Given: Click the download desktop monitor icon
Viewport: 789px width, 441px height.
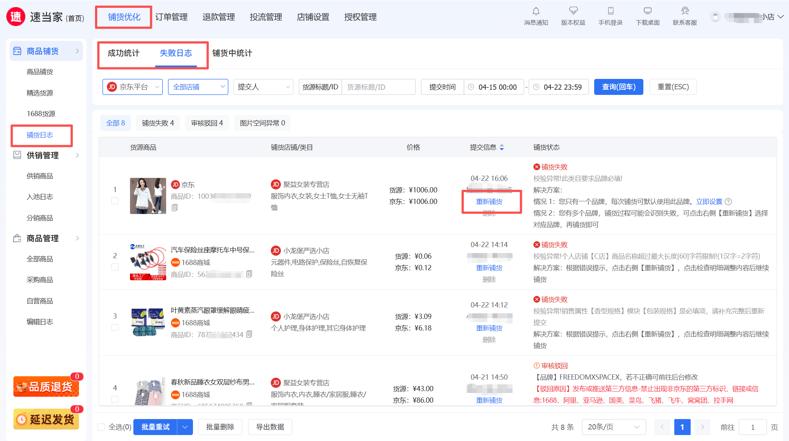Looking at the screenshot, I should [647, 11].
